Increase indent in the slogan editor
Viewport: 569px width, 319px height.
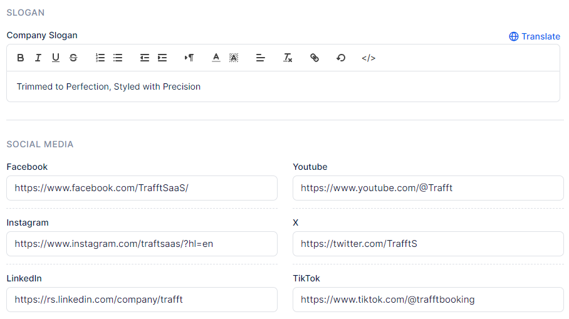(162, 58)
